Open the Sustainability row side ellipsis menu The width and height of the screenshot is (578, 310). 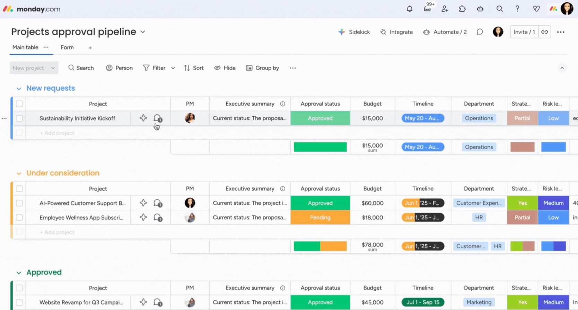pyautogui.click(x=4, y=118)
